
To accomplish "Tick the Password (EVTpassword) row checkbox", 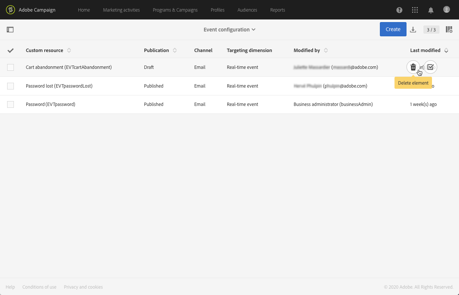I will coord(10,104).
